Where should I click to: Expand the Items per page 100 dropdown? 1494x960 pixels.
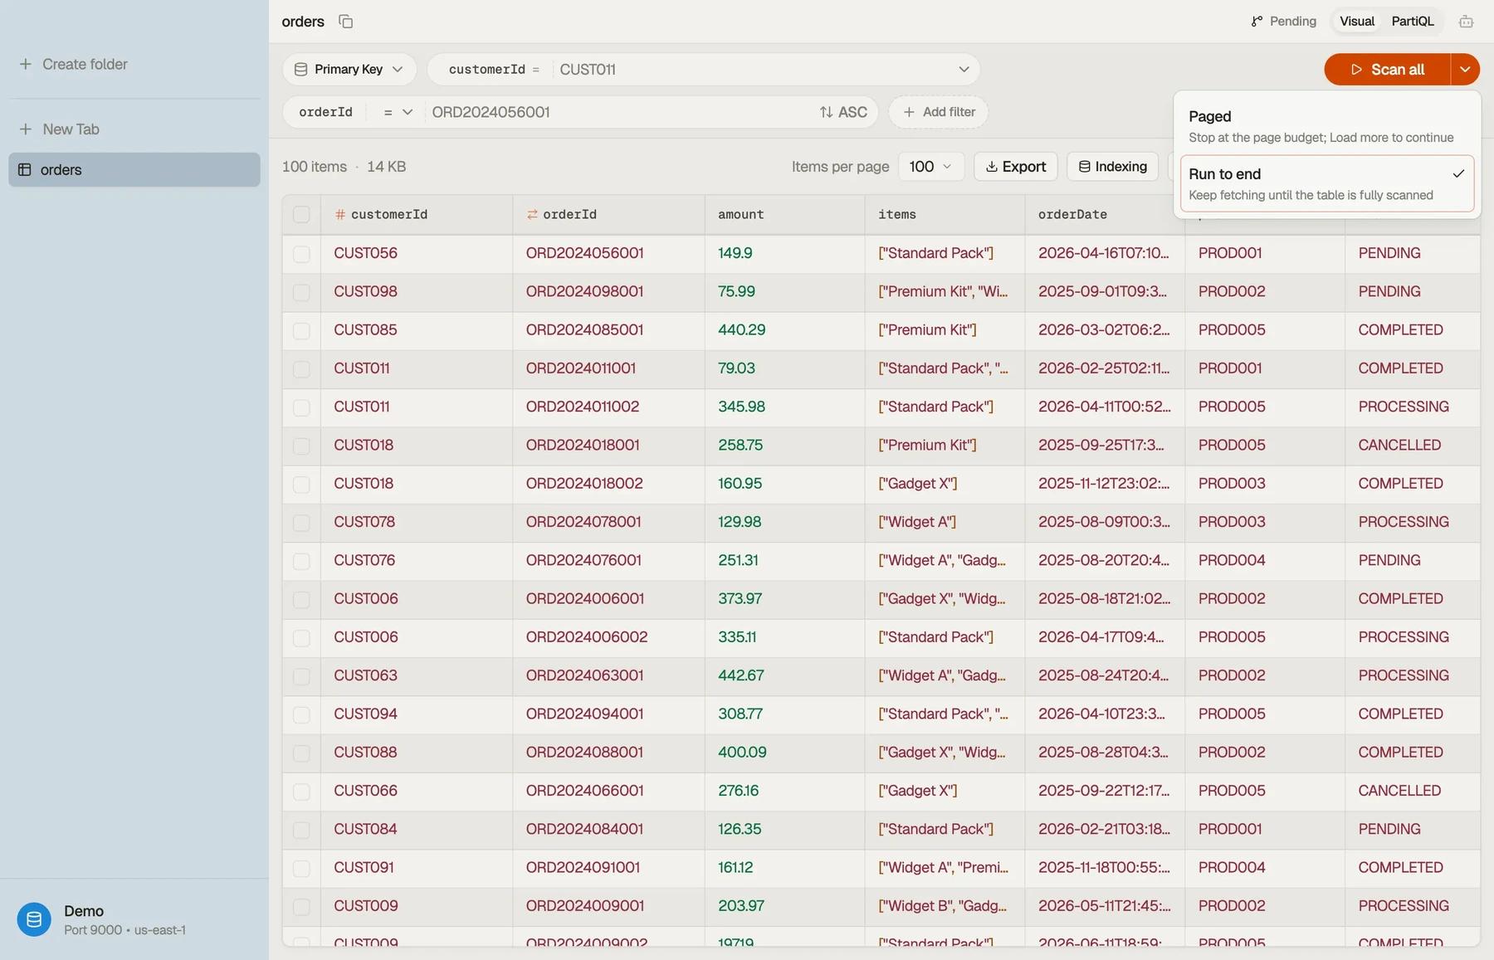[930, 167]
